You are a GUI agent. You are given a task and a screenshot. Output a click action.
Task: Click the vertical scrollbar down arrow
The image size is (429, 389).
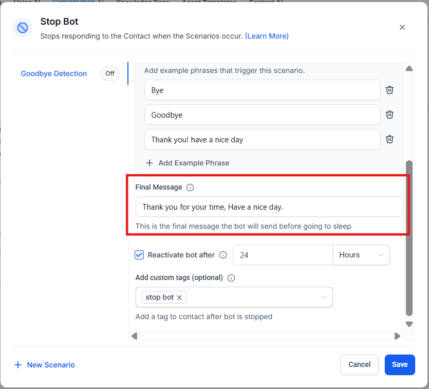409,324
